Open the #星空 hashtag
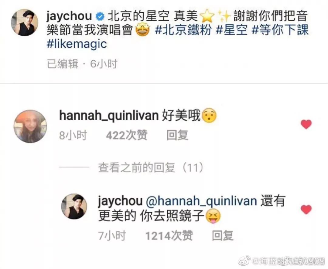This screenshot has height=269, width=328. (x=231, y=30)
